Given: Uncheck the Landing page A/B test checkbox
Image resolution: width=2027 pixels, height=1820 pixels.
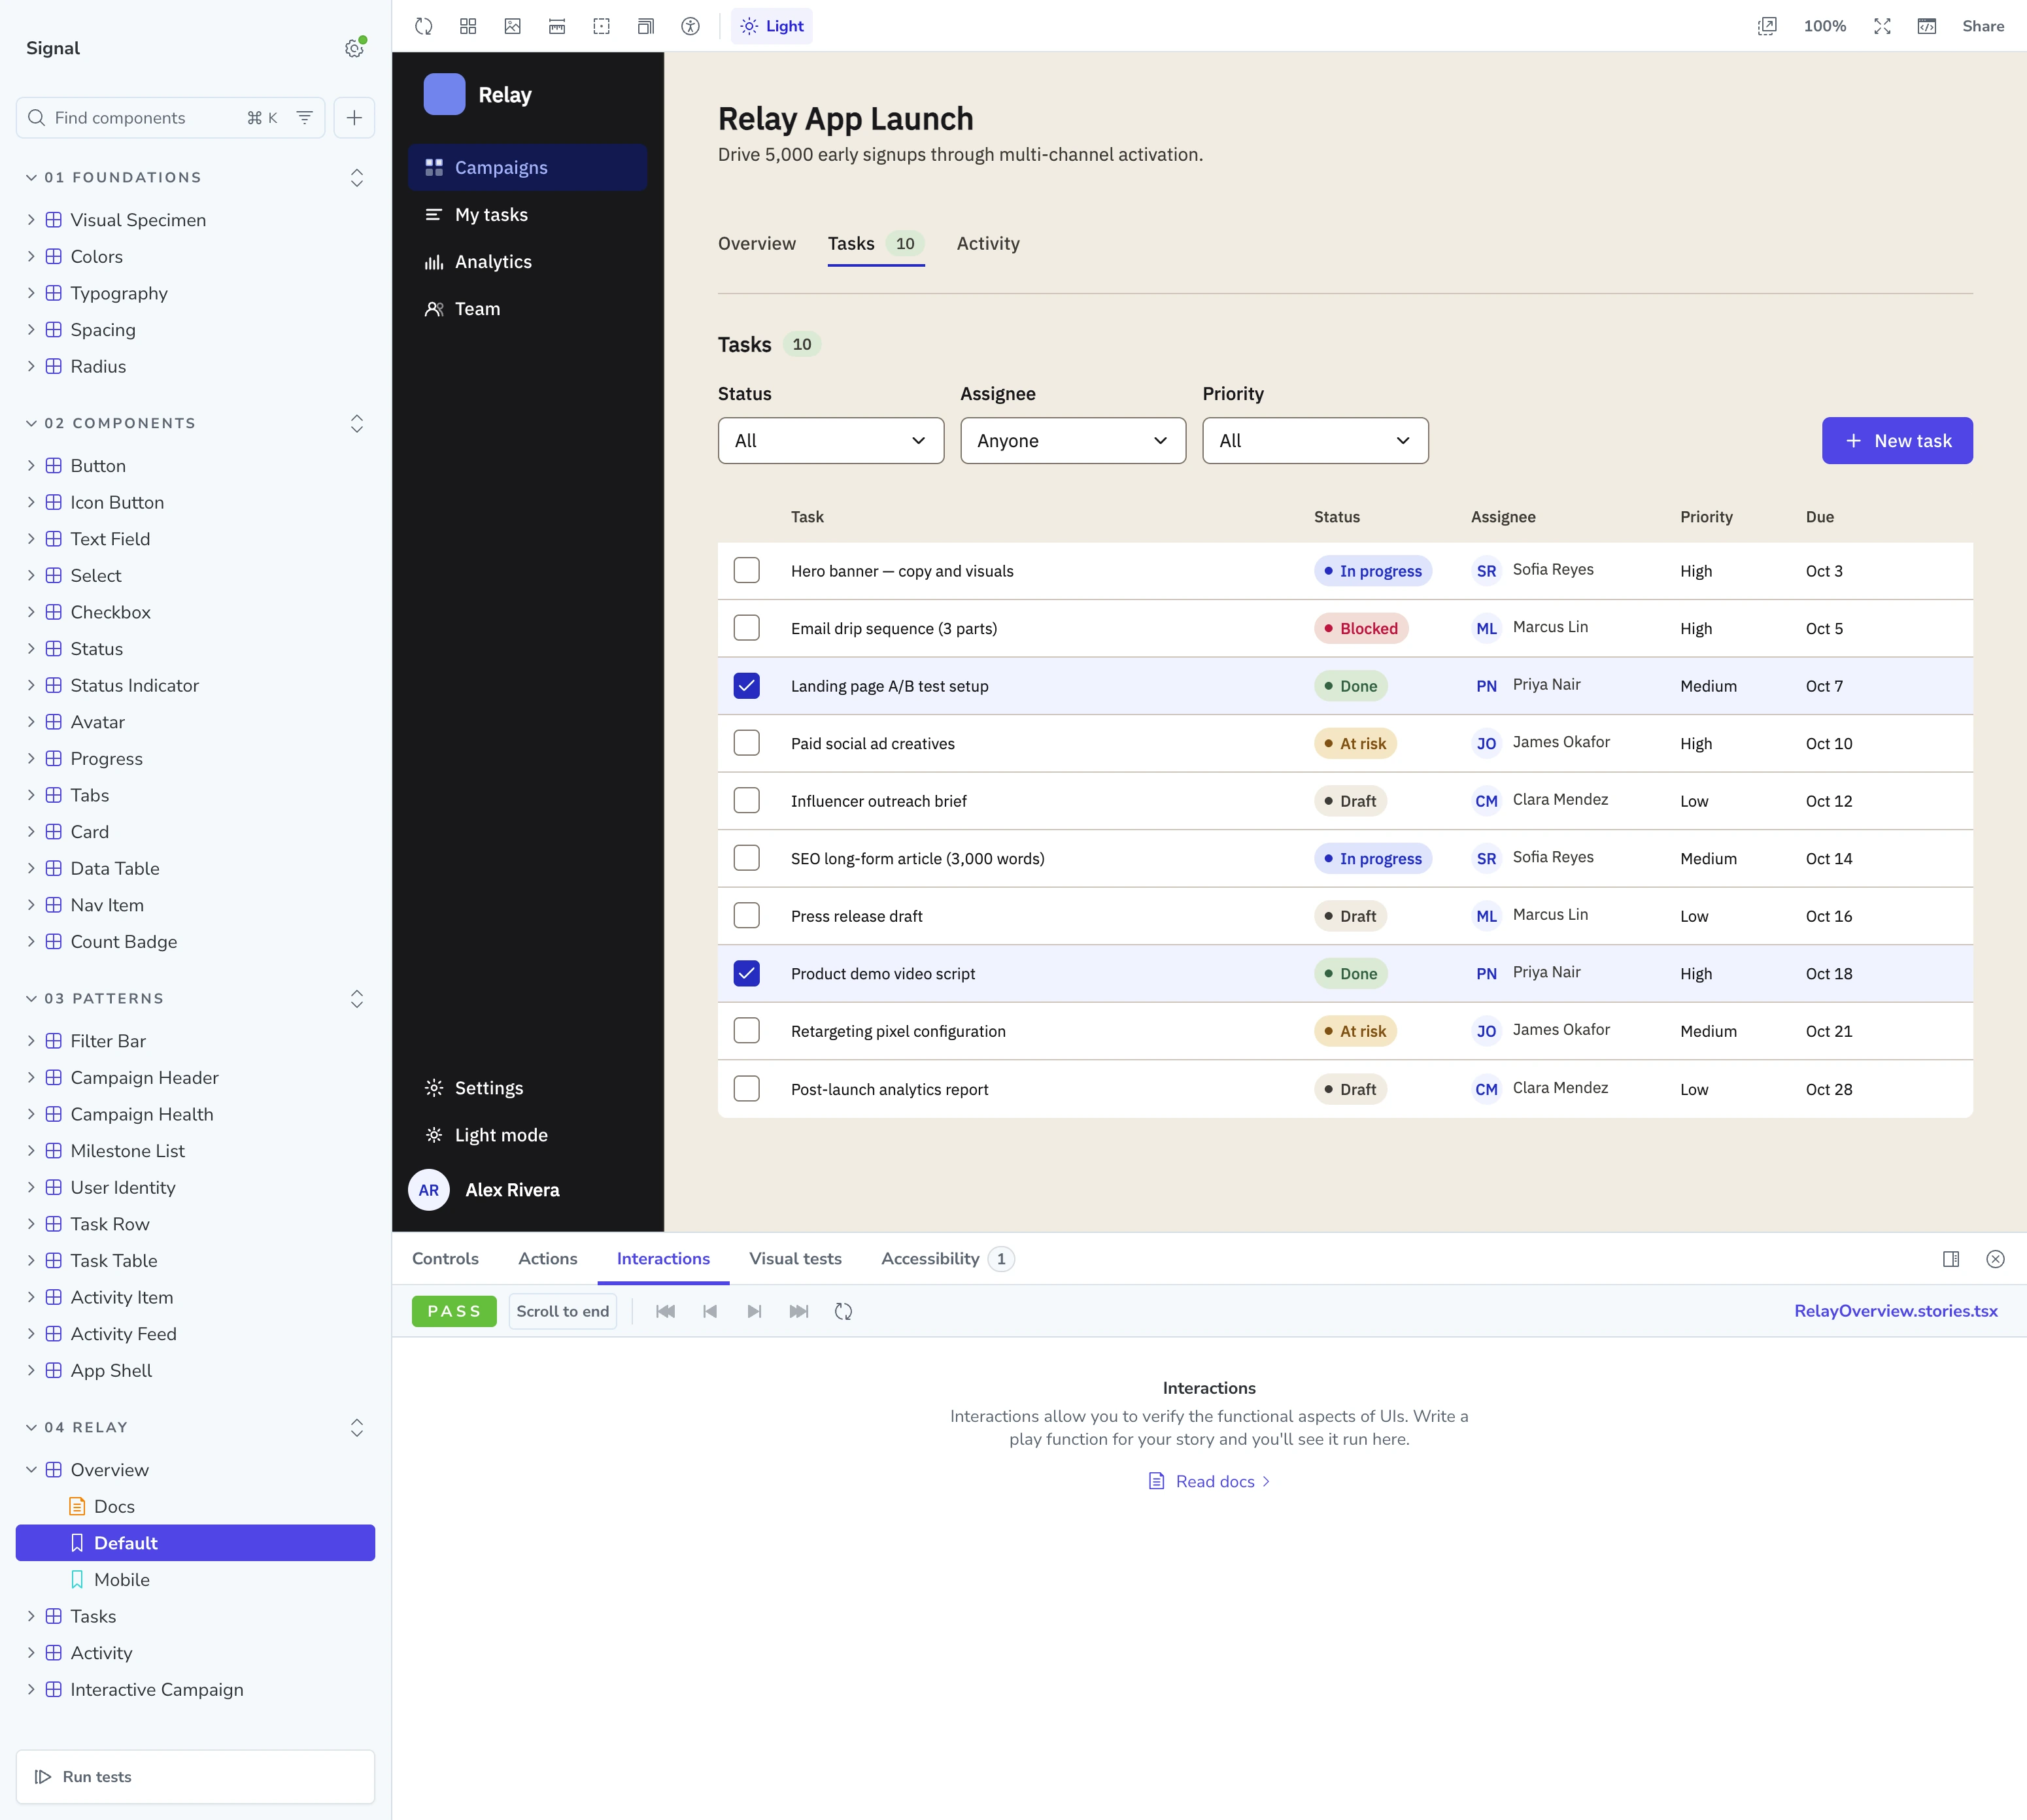Looking at the screenshot, I should (x=746, y=685).
